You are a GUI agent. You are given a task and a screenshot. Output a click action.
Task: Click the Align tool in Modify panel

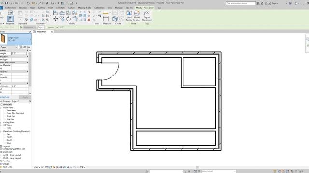56,13
